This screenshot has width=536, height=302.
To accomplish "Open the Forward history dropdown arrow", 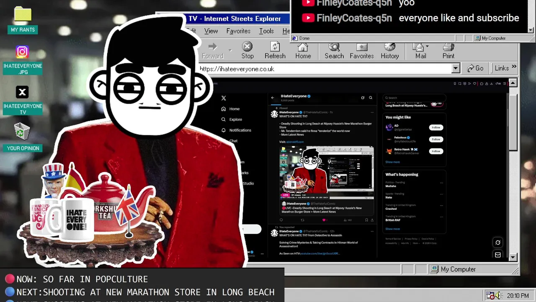I will pyautogui.click(x=230, y=51).
